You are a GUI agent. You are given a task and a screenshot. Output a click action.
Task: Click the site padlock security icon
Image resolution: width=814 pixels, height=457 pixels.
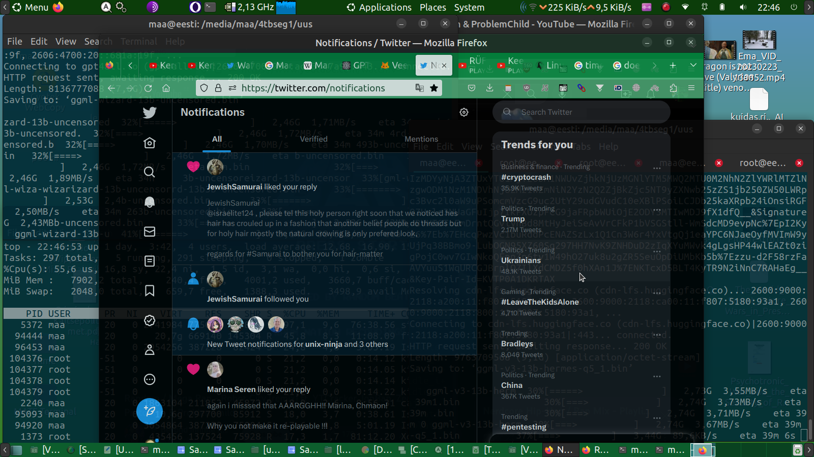[218, 88]
